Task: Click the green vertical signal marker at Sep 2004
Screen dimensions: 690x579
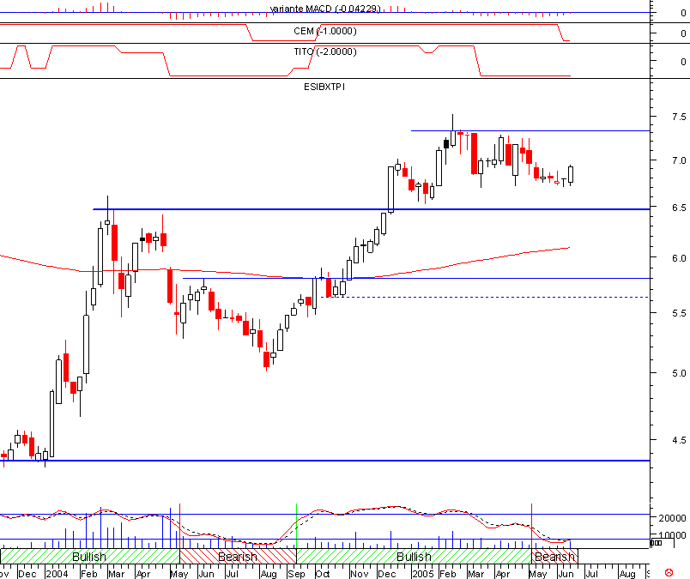Action: (x=297, y=526)
